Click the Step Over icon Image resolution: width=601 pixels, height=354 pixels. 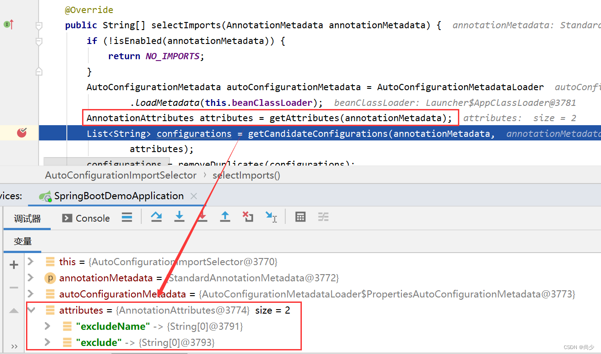tap(156, 217)
